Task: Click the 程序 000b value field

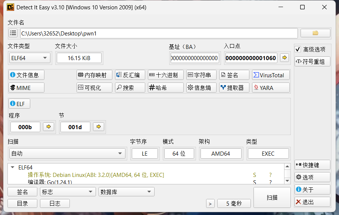Action: click(x=25, y=127)
